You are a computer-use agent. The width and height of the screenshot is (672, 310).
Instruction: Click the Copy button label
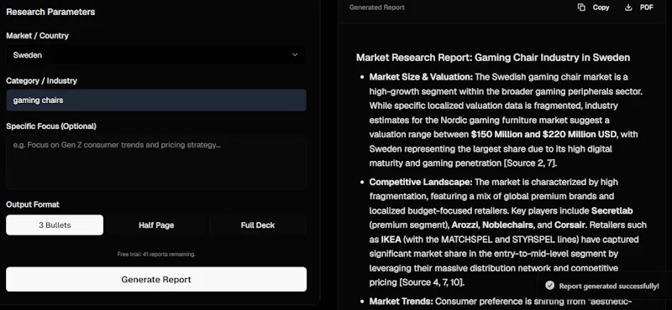(601, 8)
